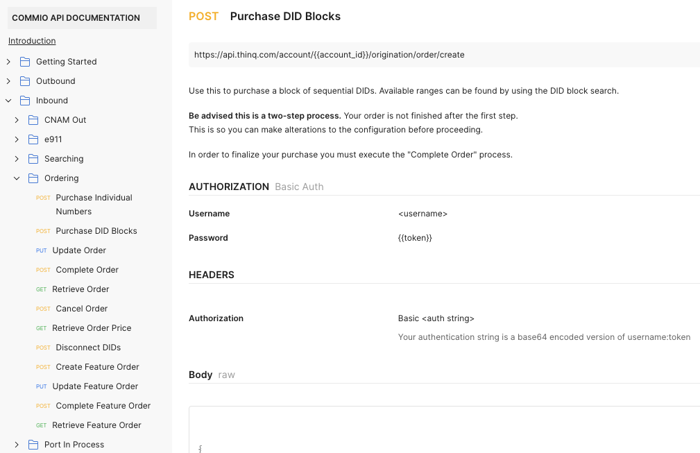Open the Introduction link
This screenshot has width=700, height=453.
[31, 41]
